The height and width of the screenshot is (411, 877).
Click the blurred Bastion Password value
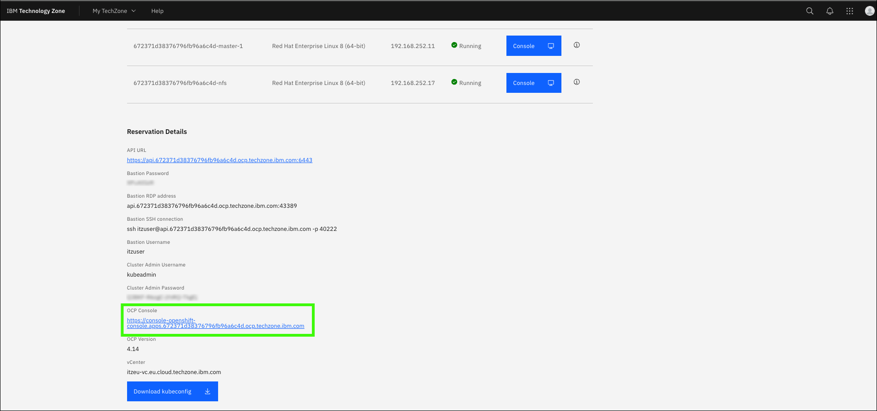[x=140, y=183]
